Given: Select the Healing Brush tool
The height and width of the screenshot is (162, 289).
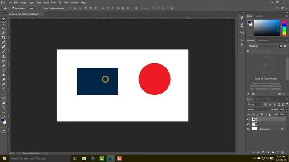Looking at the screenshot, I should (3, 47).
